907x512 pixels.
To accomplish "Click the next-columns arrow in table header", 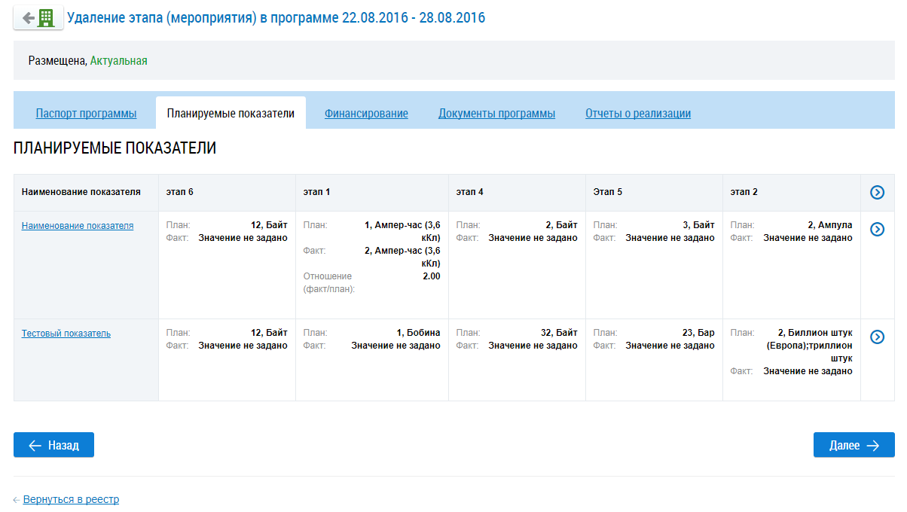I will click(877, 193).
